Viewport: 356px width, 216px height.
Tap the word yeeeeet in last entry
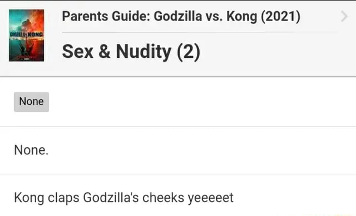tap(210, 198)
